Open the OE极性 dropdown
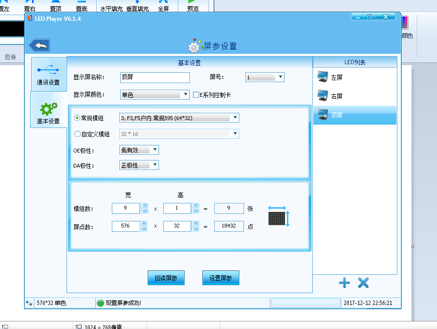 (139, 150)
